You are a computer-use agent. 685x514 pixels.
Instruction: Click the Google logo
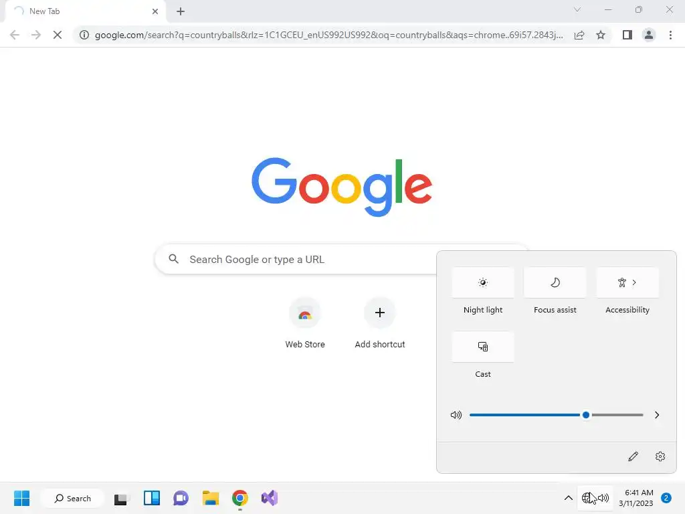click(x=342, y=187)
